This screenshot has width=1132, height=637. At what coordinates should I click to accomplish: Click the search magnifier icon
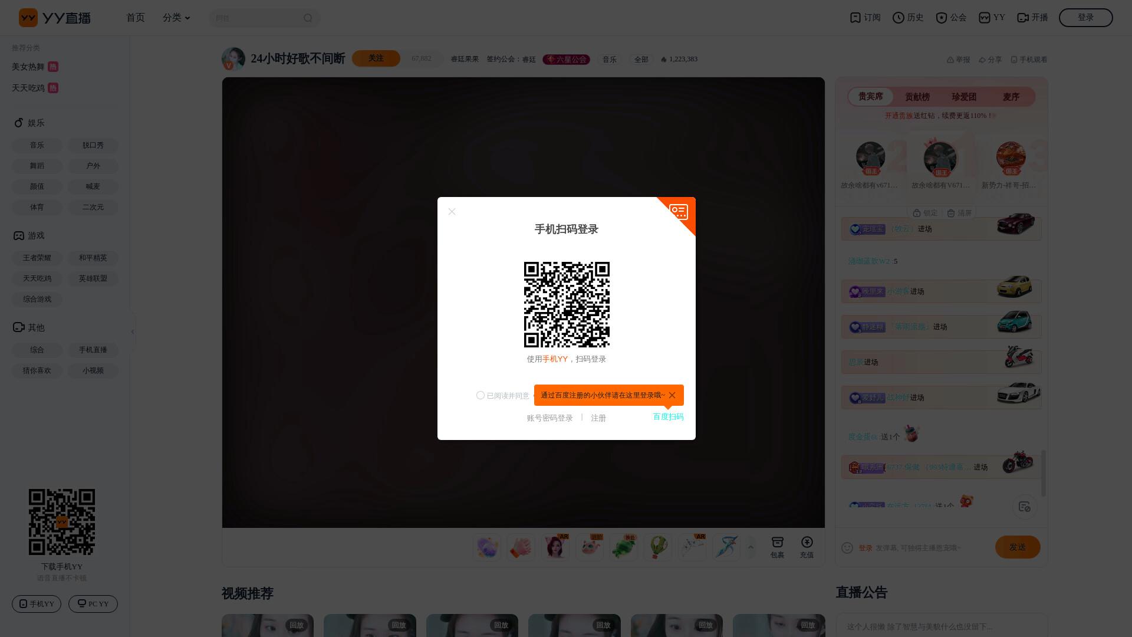308,18
